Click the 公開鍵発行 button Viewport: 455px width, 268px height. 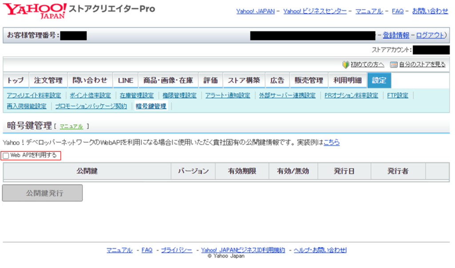point(43,193)
